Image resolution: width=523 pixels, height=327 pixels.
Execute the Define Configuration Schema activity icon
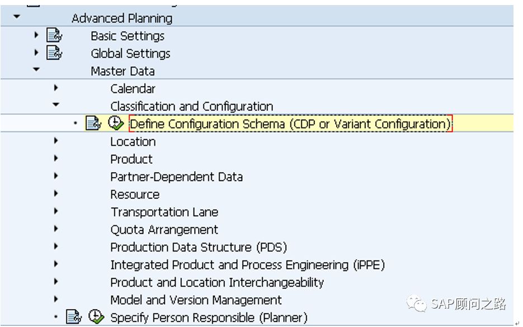click(115, 124)
